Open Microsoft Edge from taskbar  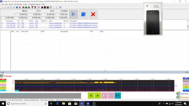[58, 103]
